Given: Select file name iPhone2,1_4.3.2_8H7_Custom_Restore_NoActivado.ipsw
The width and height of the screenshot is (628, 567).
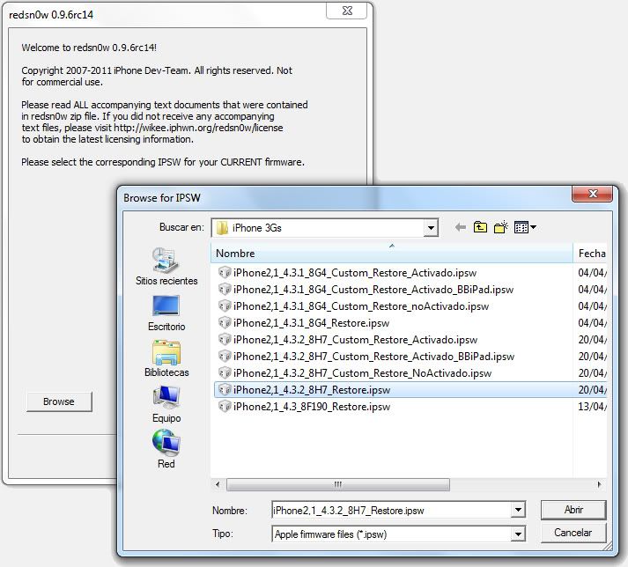Looking at the screenshot, I should tap(362, 373).
